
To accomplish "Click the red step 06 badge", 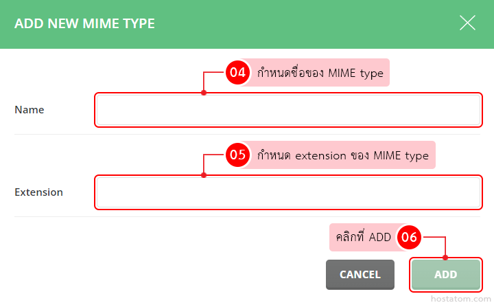I will pyautogui.click(x=409, y=238).
